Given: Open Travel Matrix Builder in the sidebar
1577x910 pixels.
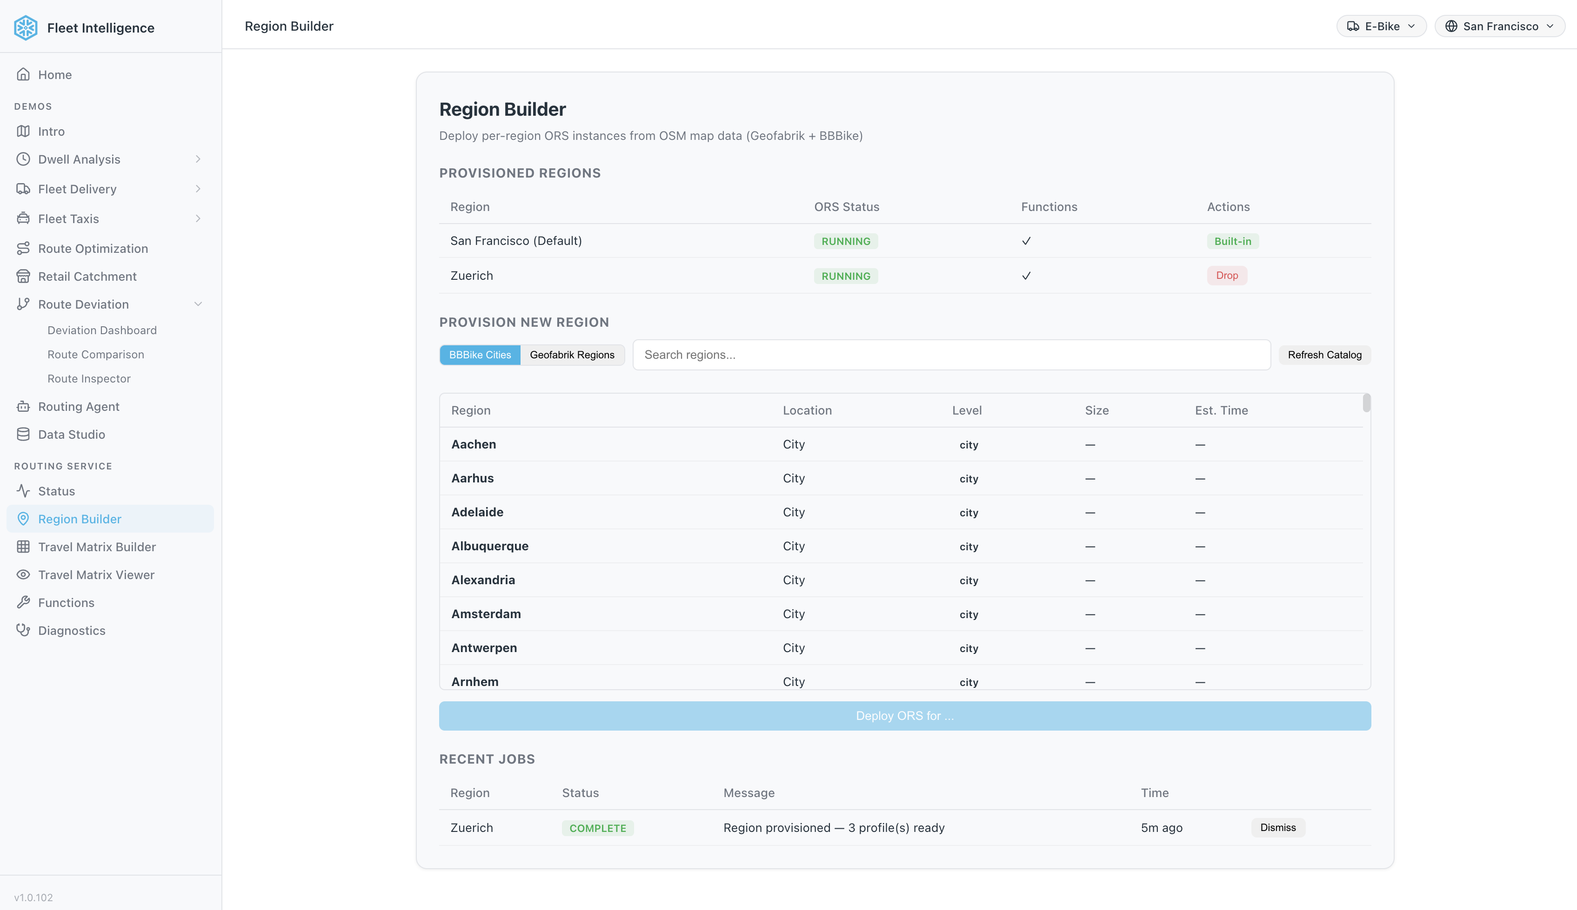Looking at the screenshot, I should (97, 547).
